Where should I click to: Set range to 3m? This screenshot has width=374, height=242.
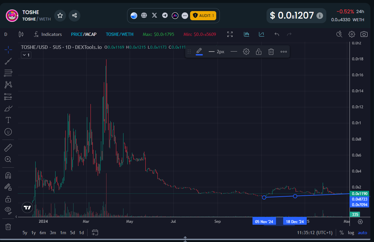(x=53, y=233)
